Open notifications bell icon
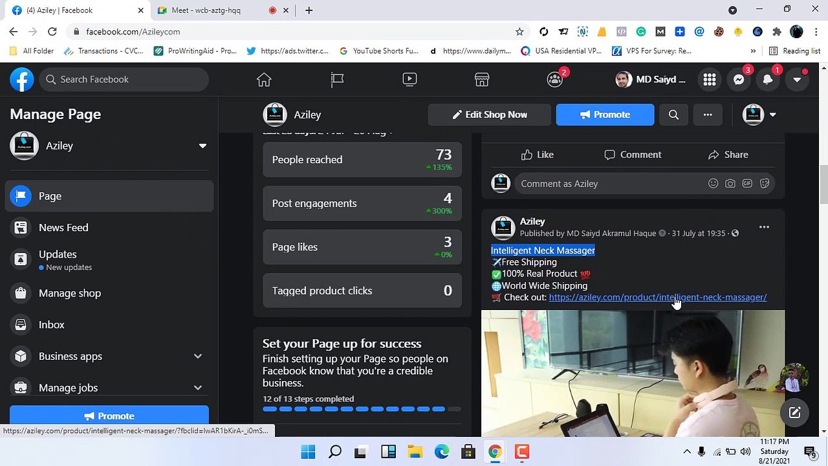The width and height of the screenshot is (828, 466). coord(768,79)
